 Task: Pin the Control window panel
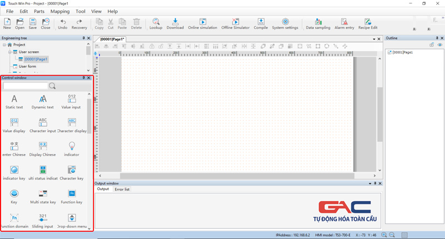[83, 78]
